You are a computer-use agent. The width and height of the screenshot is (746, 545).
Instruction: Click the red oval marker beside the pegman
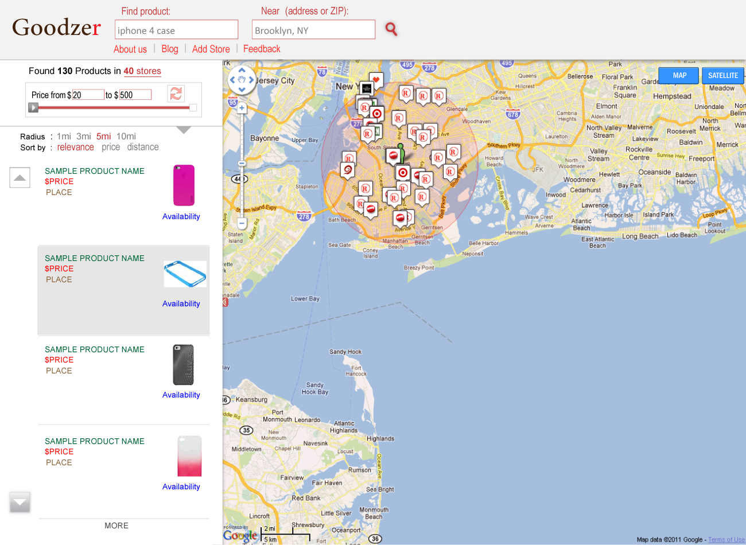[393, 155]
